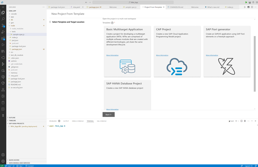
Task: Open the Accounts icon in activity bar
Action: click(3, 155)
